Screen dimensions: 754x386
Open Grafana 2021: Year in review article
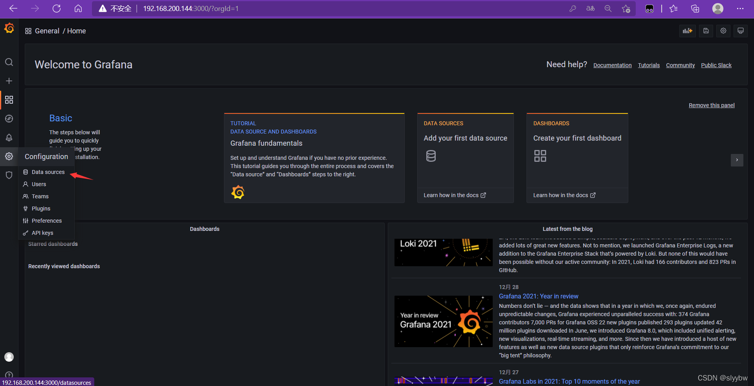click(x=538, y=296)
